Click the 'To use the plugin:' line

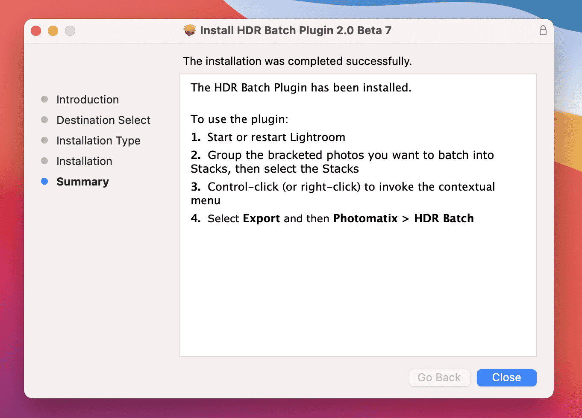pos(239,119)
